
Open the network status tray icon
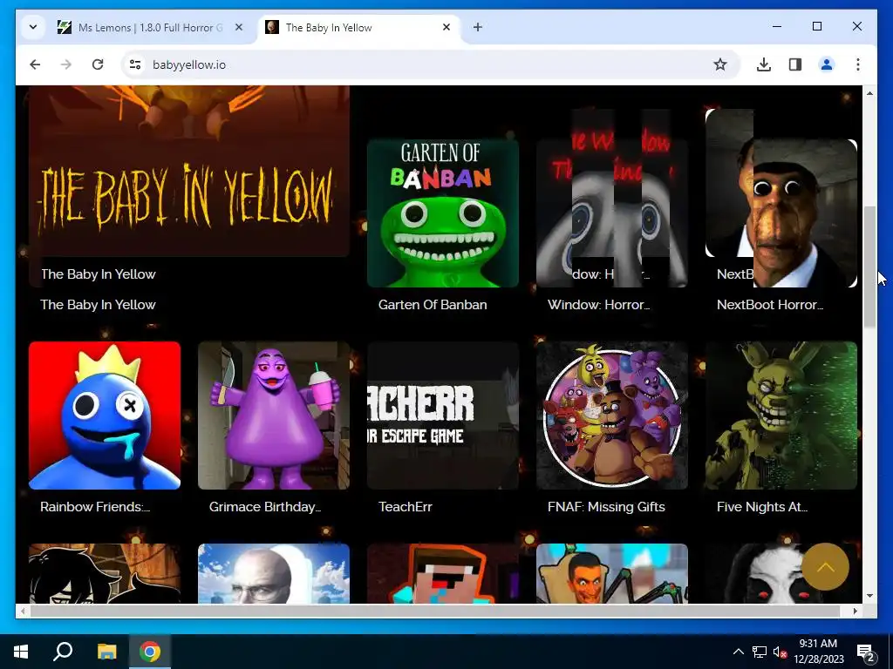point(760,652)
